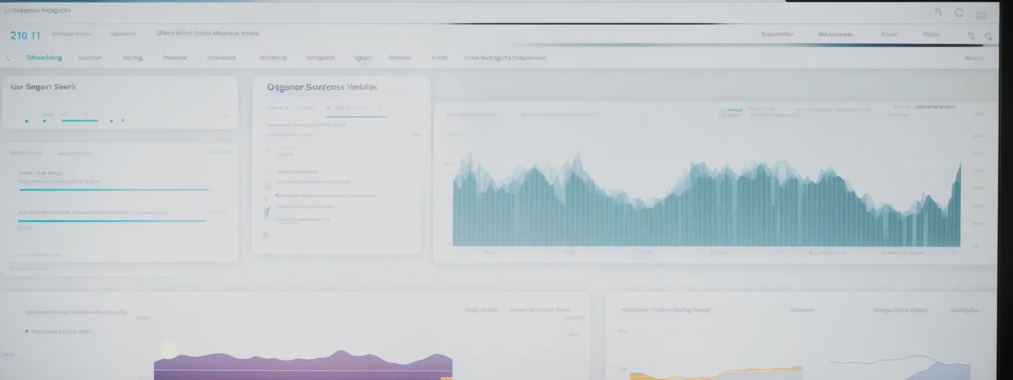This screenshot has width=1013, height=380.
Task: Click the pencil icon in Organic Sources card
Action: 267,211
